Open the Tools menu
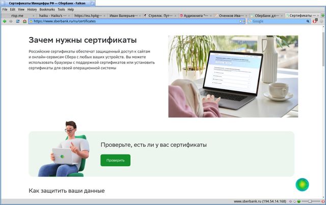Screen dimensions: 326x205 tap(61, 10)
